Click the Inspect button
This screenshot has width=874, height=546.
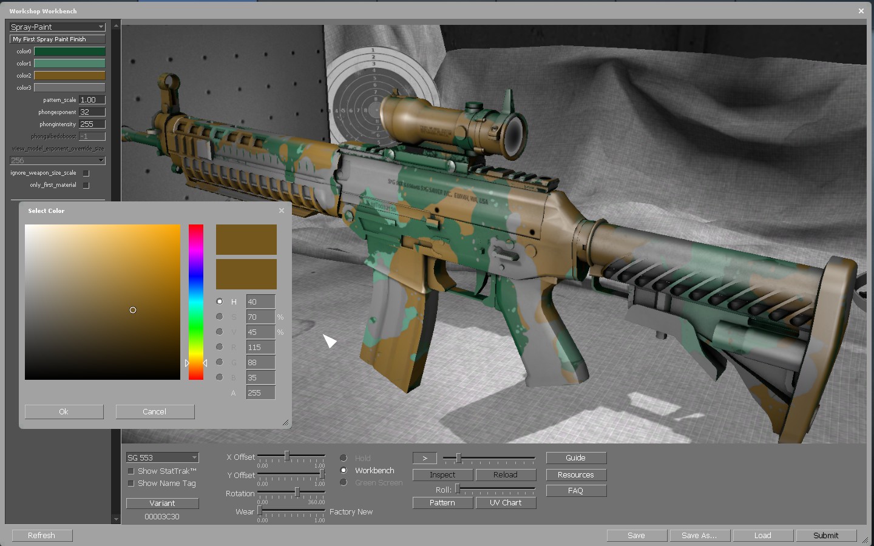[442, 475]
